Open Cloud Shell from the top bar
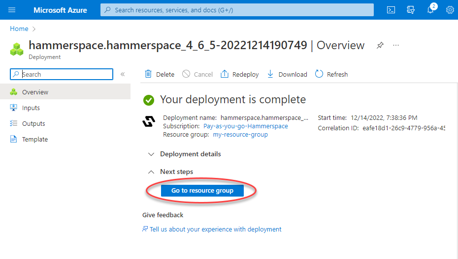458x259 pixels. coord(391,10)
